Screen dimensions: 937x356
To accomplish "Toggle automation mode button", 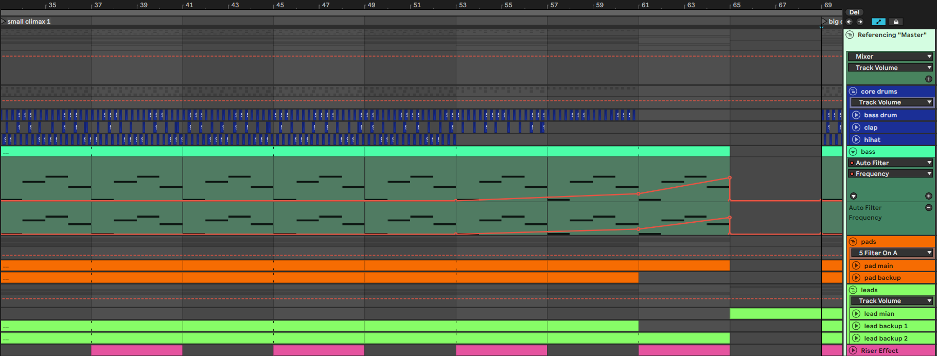I will (878, 22).
